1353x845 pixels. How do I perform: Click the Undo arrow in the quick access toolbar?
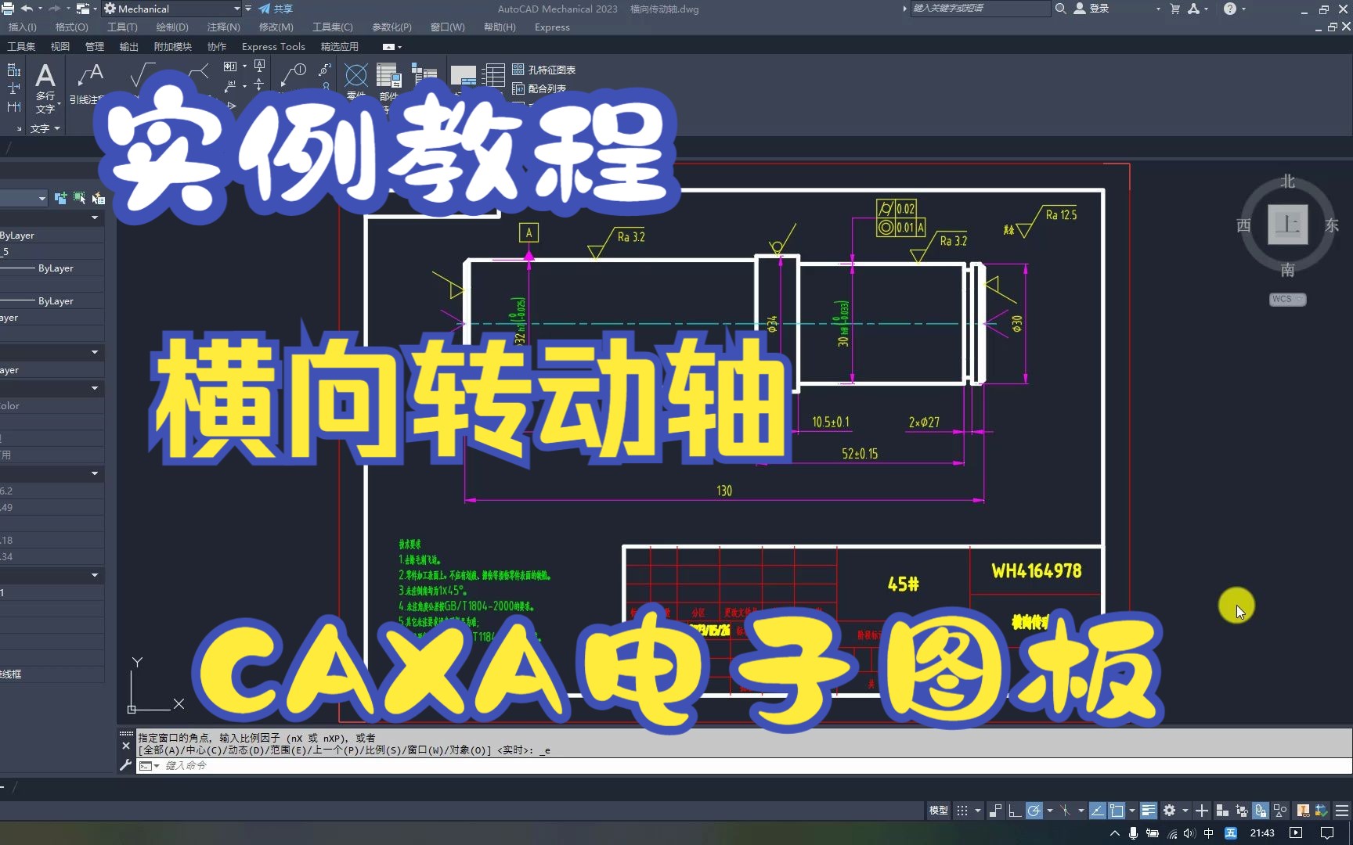[x=27, y=9]
